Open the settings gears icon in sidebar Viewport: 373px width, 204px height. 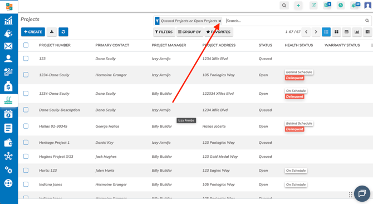8,170
